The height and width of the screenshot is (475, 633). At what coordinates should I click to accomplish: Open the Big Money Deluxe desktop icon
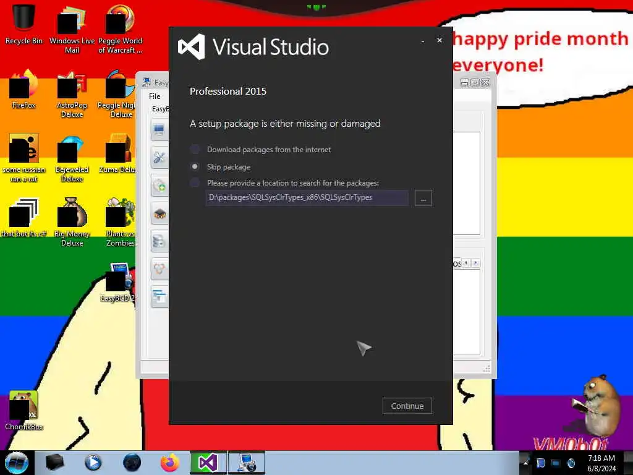72,222
